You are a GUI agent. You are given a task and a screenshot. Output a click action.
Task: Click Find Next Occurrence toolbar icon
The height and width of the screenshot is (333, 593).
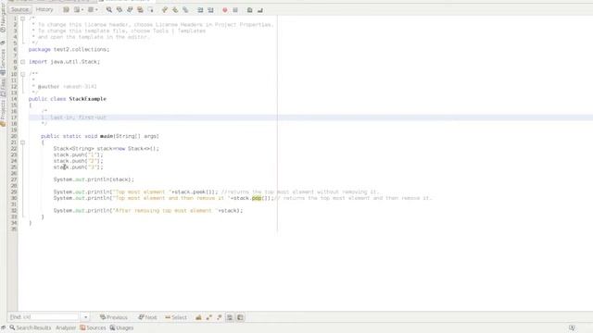130,10
